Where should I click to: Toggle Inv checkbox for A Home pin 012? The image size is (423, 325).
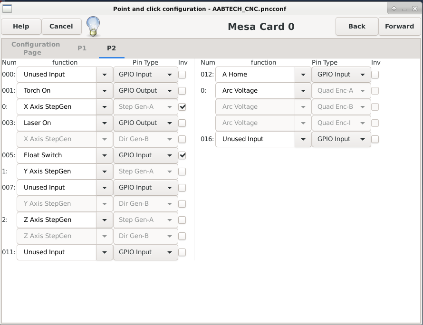pos(375,75)
